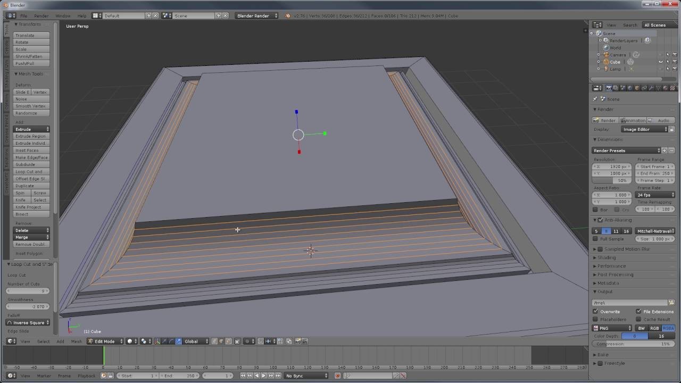681x383 pixels.
Task: Click the outliner editor type icon
Action: 597,25
